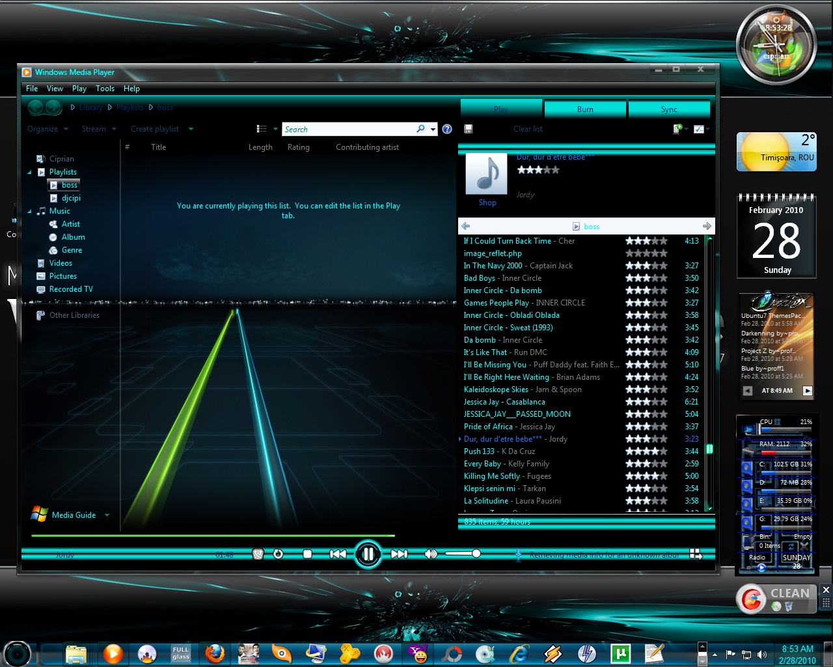Sort by the Title column header
Screen dimensions: 833x667
[x=159, y=147]
